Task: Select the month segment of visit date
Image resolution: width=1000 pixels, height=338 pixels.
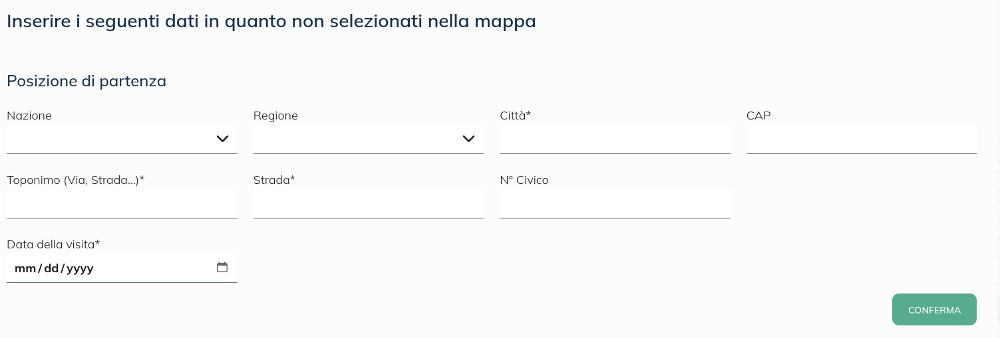Action: pyautogui.click(x=24, y=269)
